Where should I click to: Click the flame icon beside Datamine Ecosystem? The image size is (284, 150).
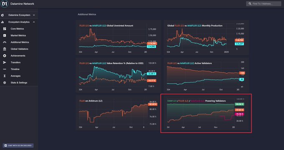(x=3, y=15)
